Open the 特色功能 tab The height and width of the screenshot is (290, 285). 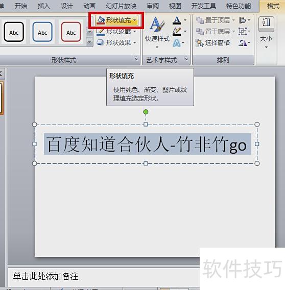pyautogui.click(x=239, y=6)
